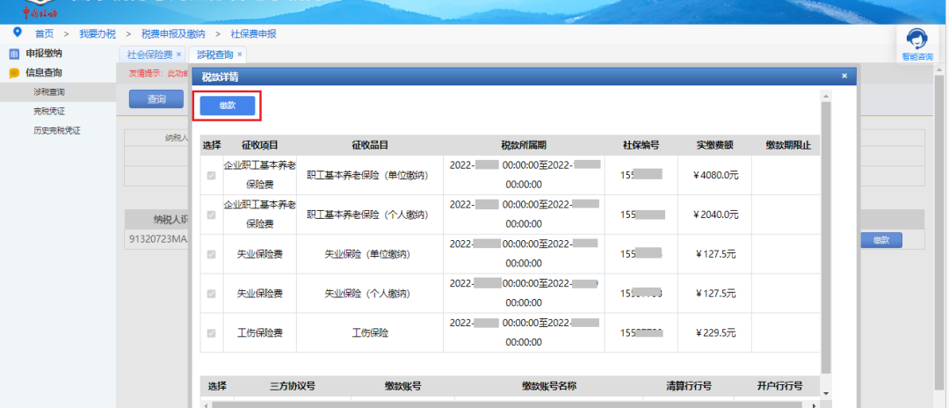The image size is (949, 408).
Task: Go to 首页 in the breadcrumb
Action: pos(44,34)
